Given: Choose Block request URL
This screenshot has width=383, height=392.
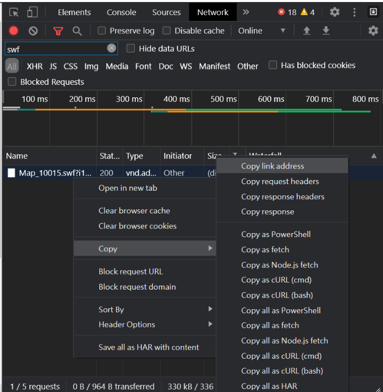Looking at the screenshot, I should click(145, 271).
